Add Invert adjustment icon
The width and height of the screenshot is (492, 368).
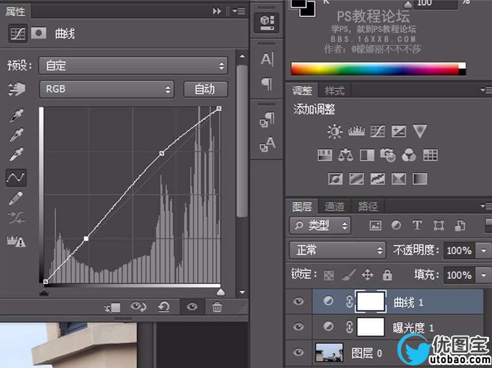(x=335, y=179)
